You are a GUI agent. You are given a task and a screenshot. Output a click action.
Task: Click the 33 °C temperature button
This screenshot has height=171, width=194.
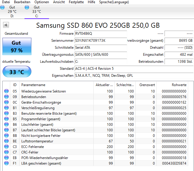pos(17,72)
